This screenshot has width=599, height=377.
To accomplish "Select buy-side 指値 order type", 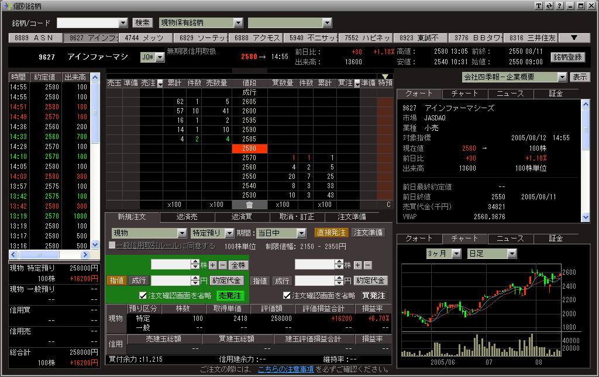I will (x=260, y=281).
